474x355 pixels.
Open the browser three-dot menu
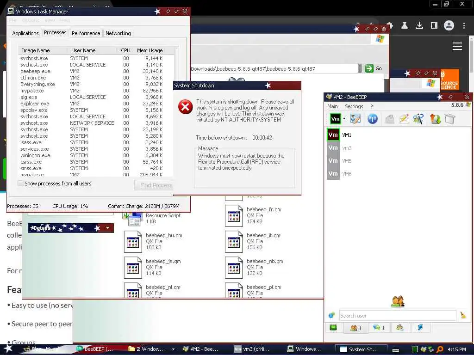pos(464,26)
